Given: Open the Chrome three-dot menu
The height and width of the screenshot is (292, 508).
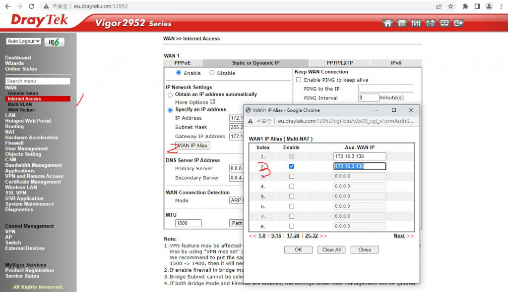Looking at the screenshot, I should pyautogui.click(x=501, y=6).
